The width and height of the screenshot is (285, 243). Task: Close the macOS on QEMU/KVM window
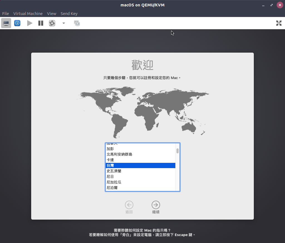pyautogui.click(x=280, y=5)
